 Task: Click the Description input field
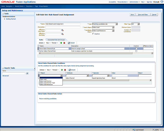[x=63, y=27]
